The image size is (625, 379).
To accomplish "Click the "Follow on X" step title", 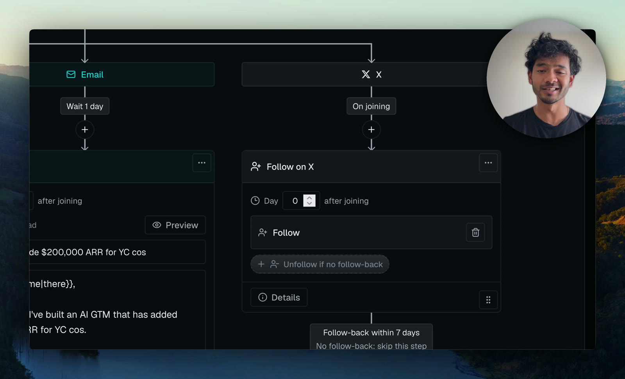I will pos(290,167).
